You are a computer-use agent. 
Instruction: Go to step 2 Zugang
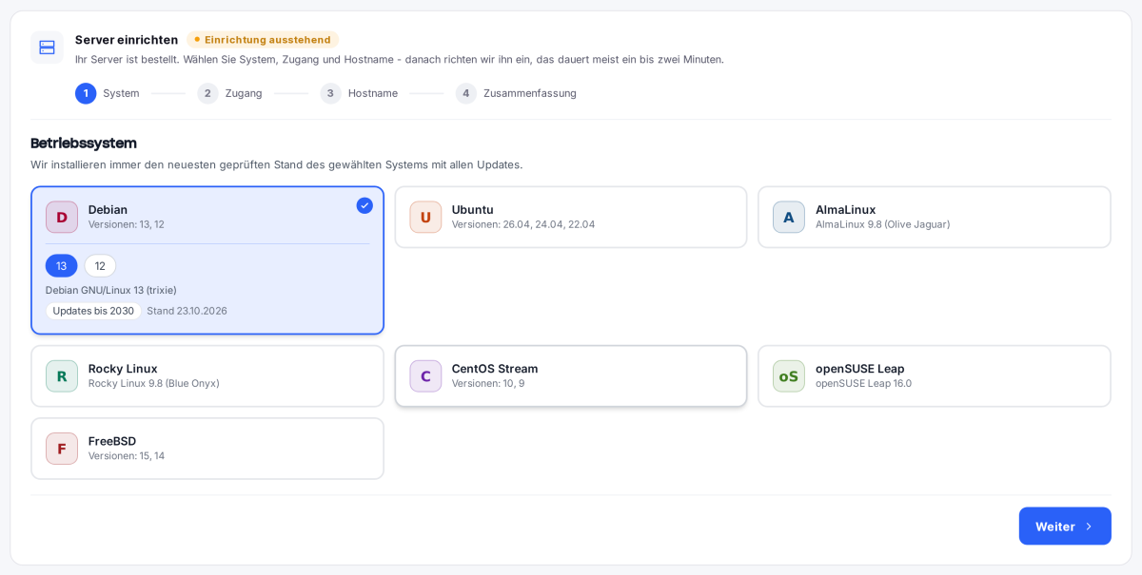[x=229, y=93]
